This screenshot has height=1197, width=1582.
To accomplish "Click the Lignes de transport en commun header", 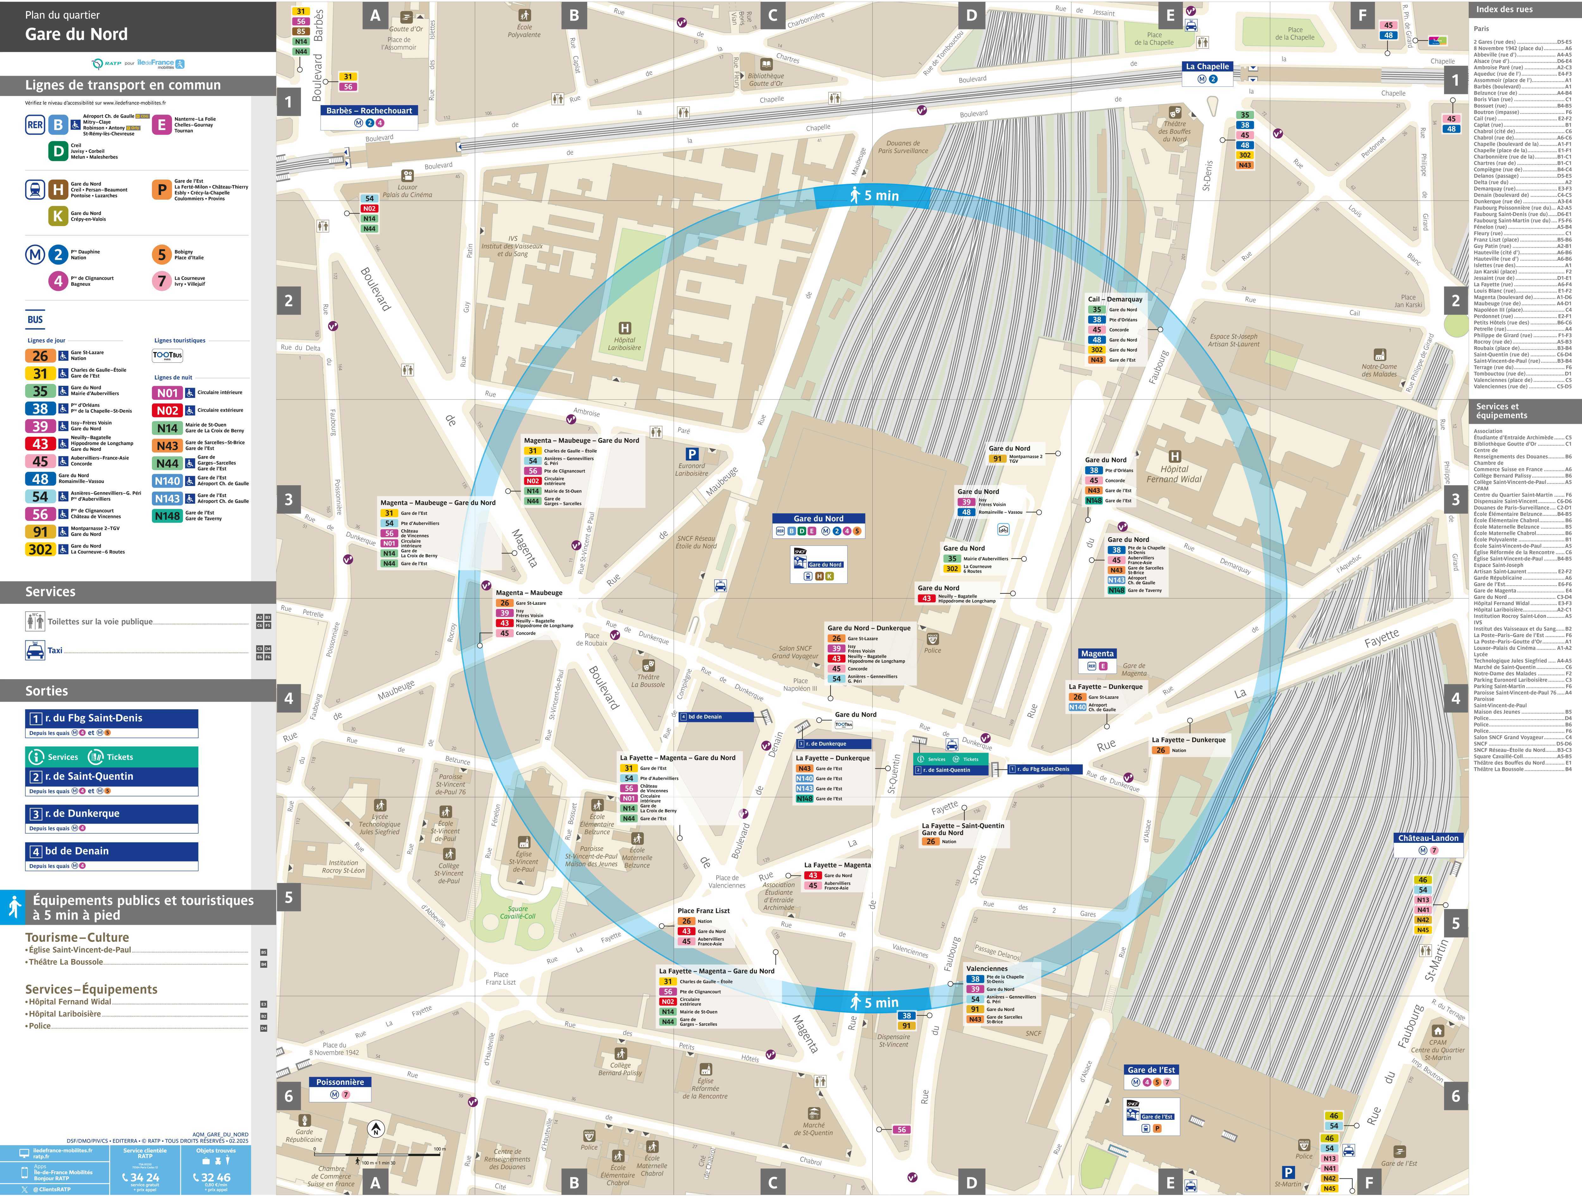I will (x=123, y=85).
